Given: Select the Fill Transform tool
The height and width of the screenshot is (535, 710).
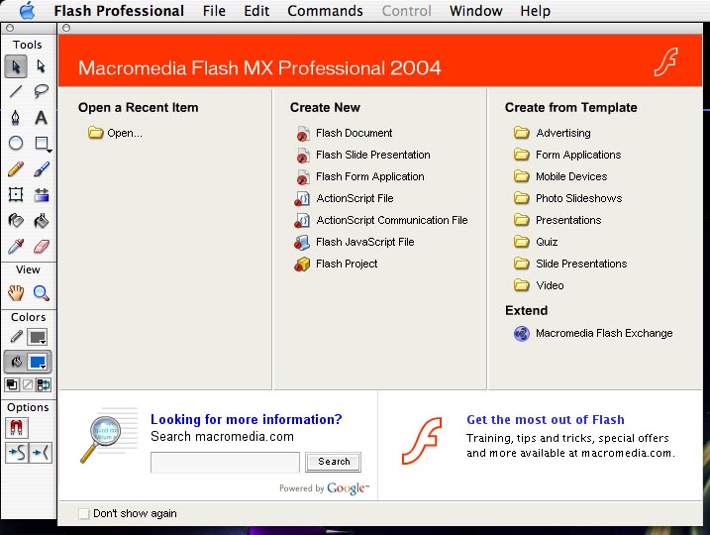Looking at the screenshot, I should (x=42, y=195).
